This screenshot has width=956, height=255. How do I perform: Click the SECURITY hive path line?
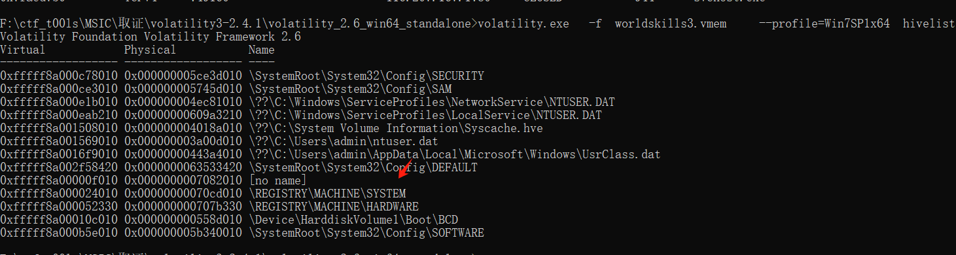(x=366, y=76)
